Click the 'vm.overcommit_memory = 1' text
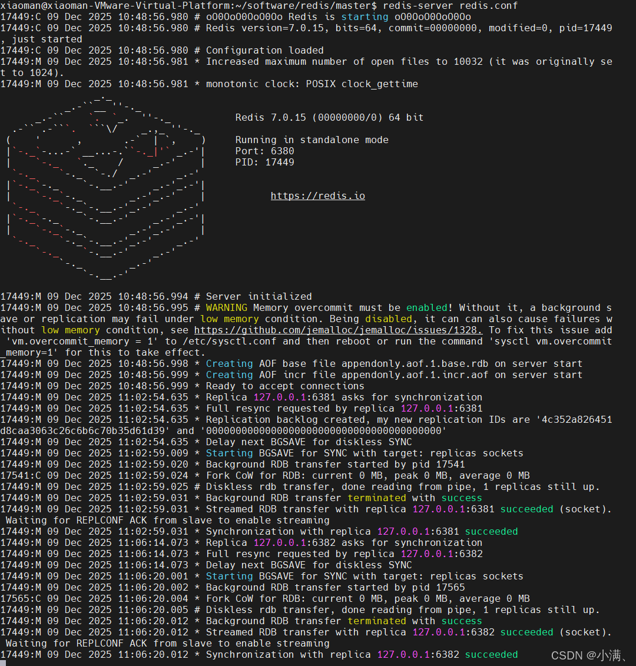The image size is (636, 666). [82, 341]
